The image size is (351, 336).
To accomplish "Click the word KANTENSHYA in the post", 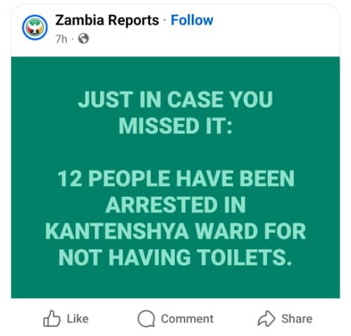I will pos(117,231).
